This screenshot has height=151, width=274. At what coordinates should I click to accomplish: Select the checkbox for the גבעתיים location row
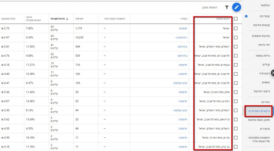[235, 65]
